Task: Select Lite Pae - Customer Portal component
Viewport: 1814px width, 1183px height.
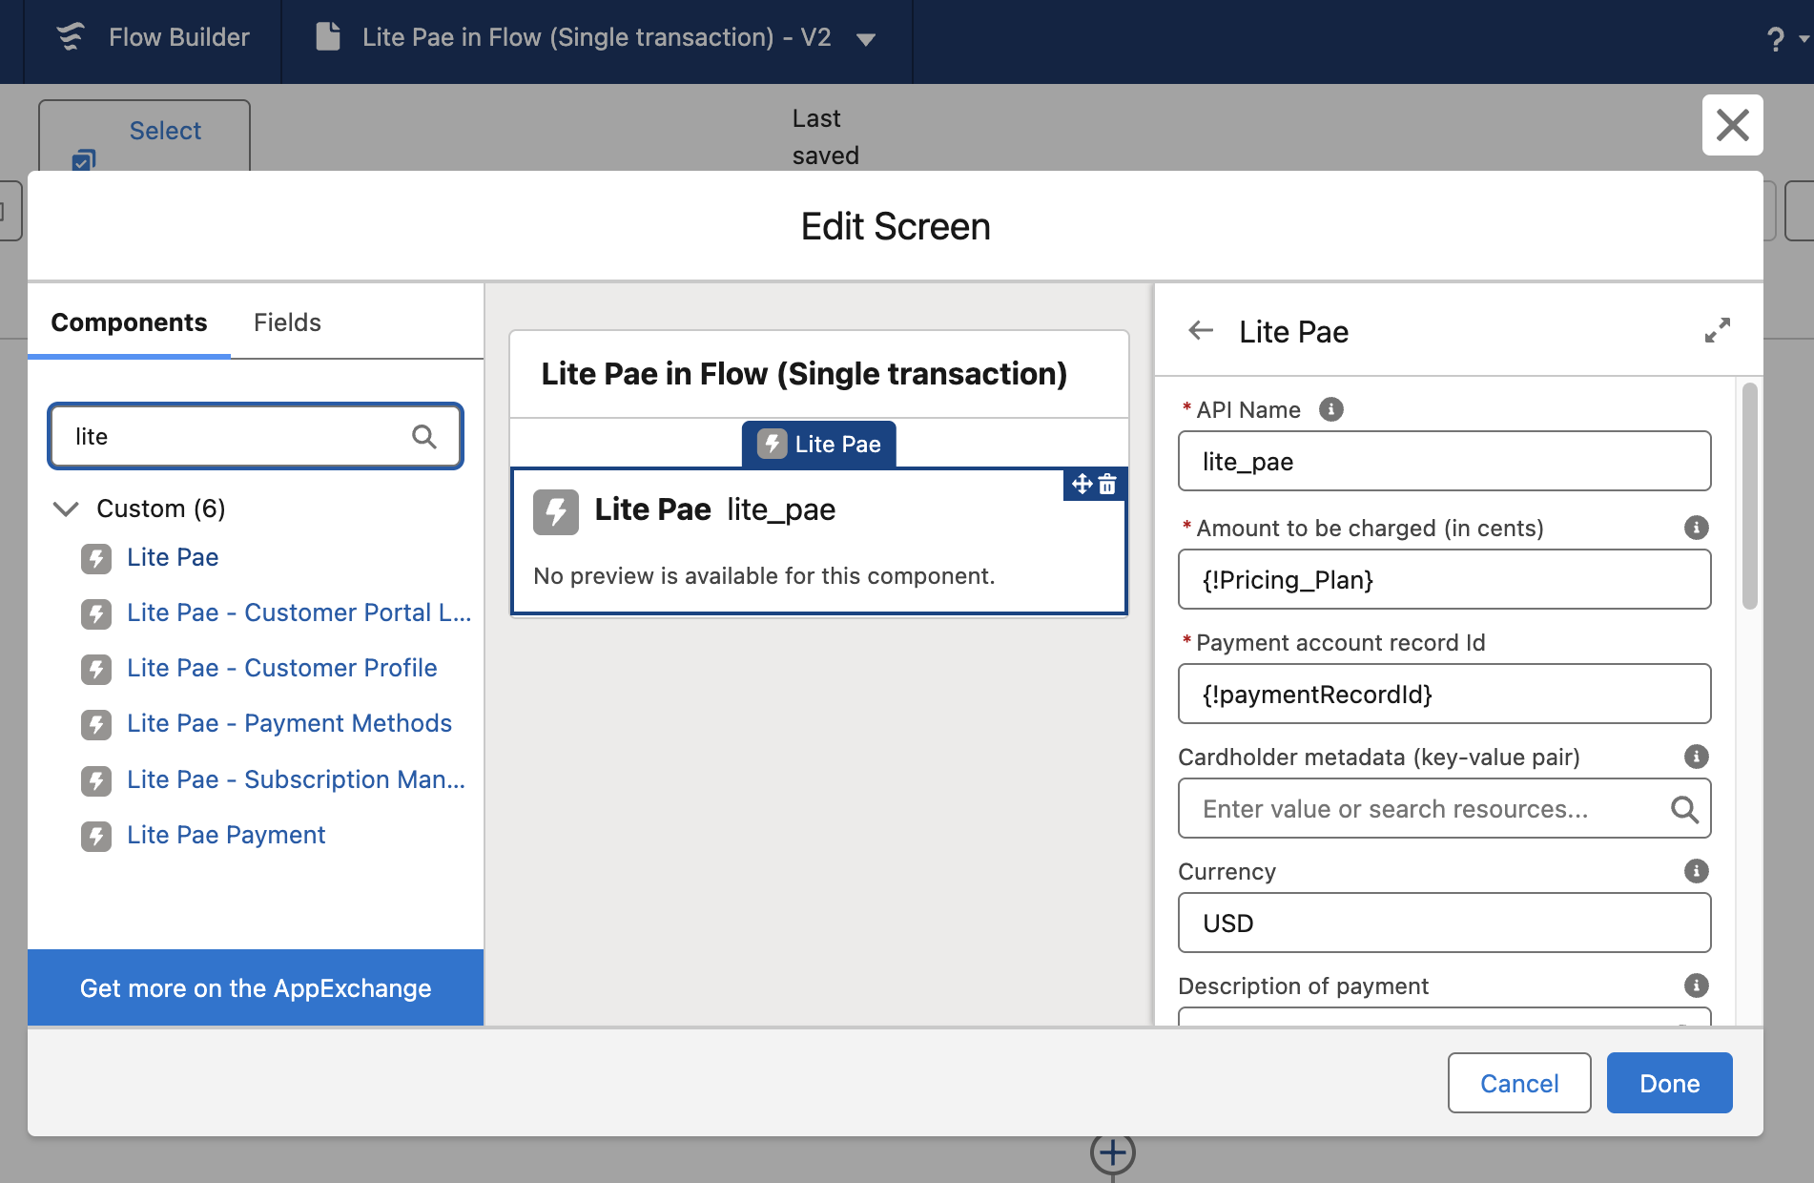Action: [x=299, y=612]
